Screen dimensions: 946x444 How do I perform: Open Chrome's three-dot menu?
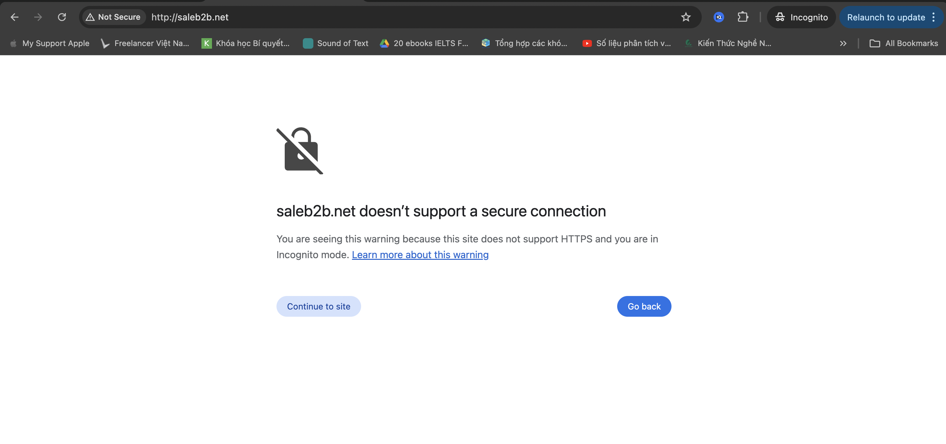click(x=934, y=17)
